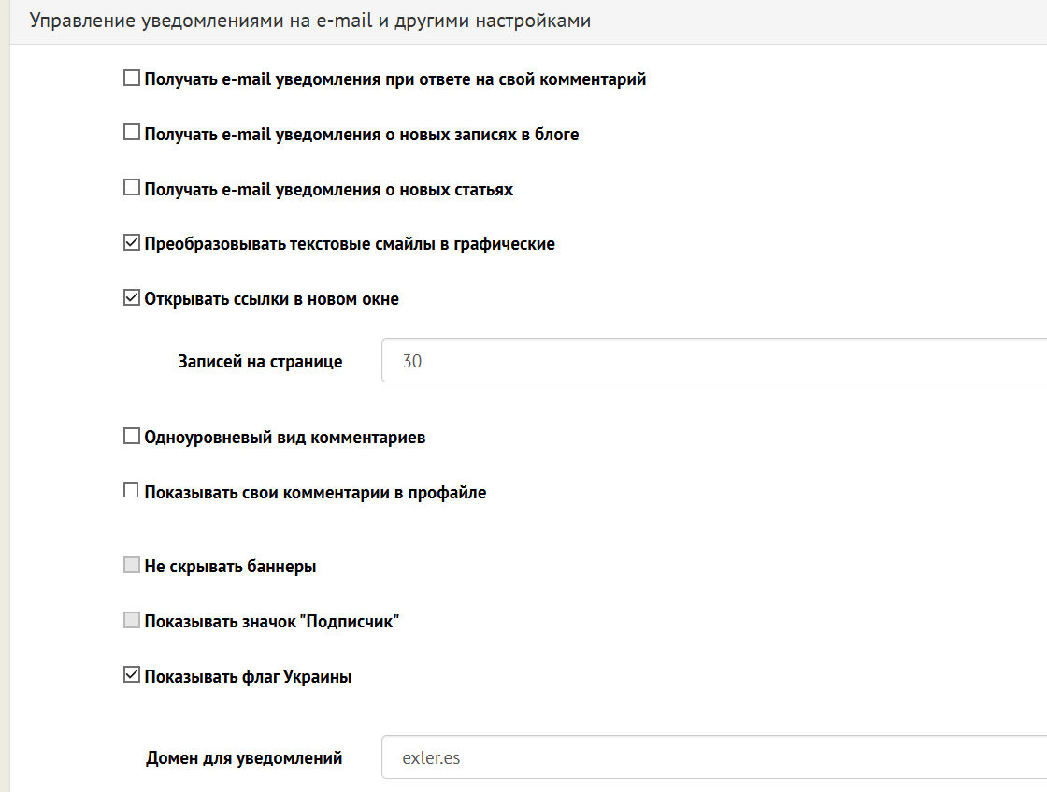This screenshot has height=792, width=1047.
Task: Tick the checkbox for new articles e-mail notifications
Action: pos(132,189)
